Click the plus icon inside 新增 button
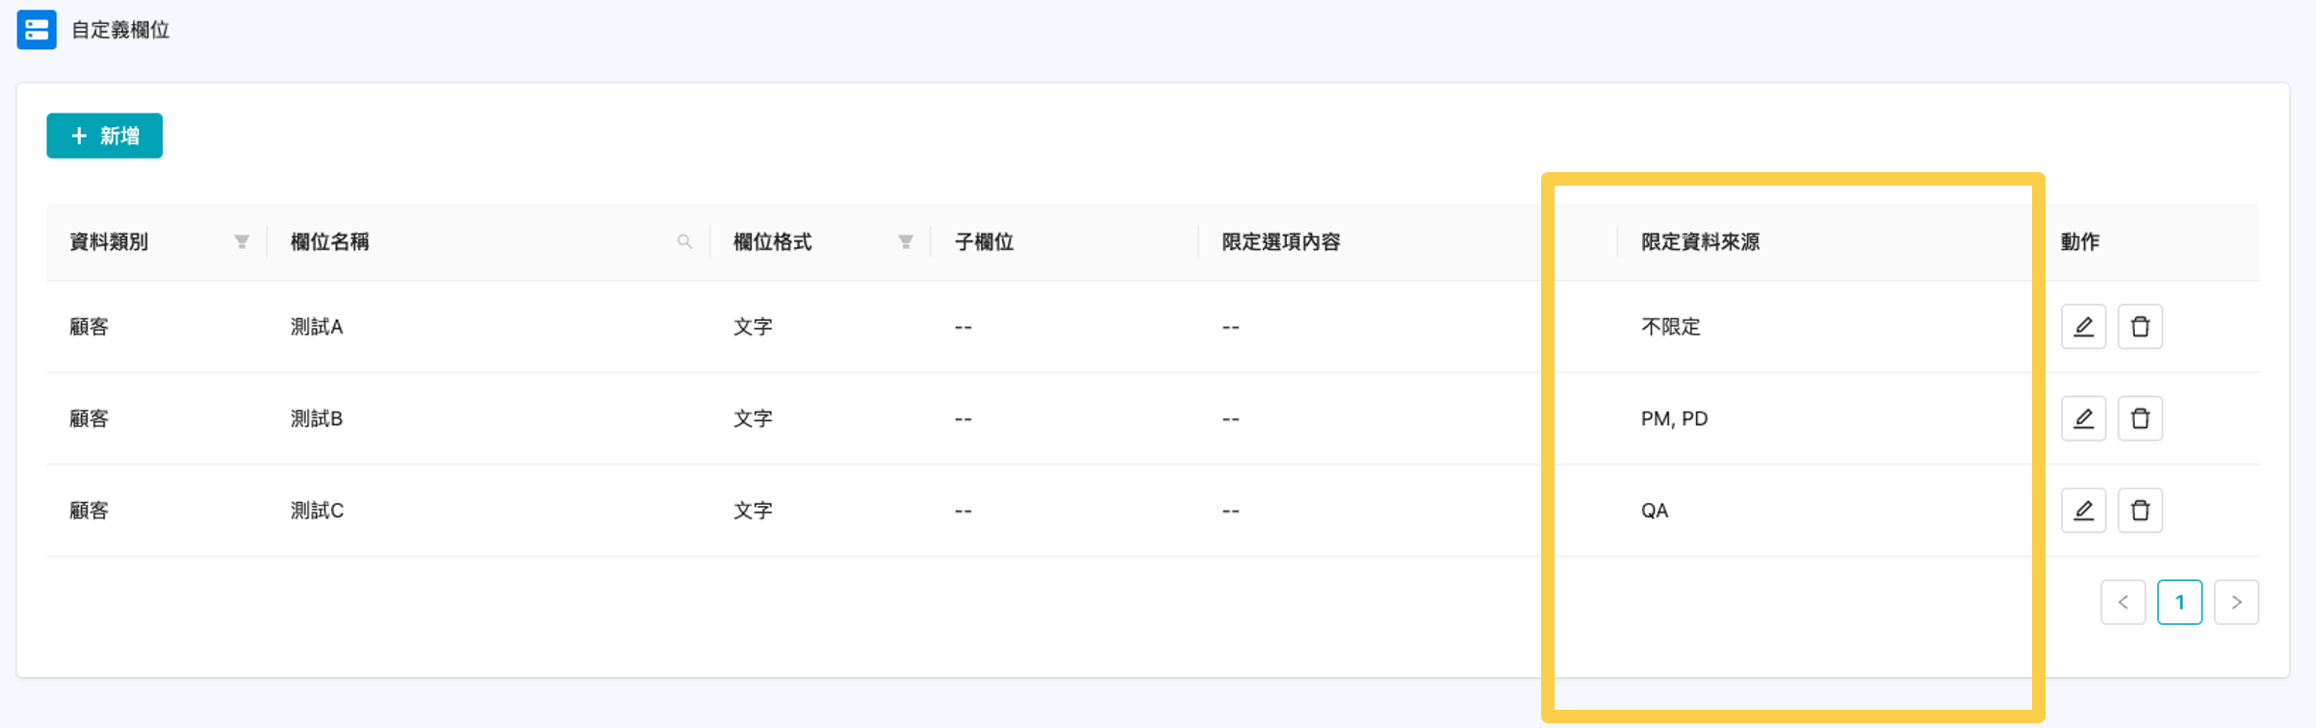2316x728 pixels. (79, 136)
